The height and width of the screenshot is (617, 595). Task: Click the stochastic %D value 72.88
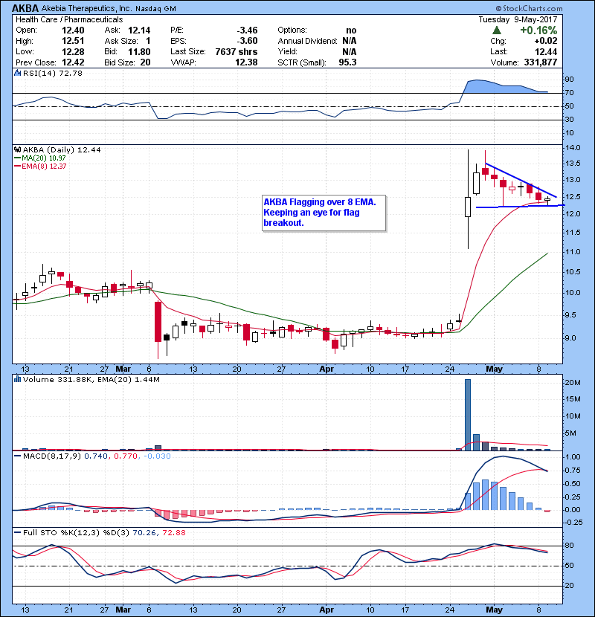[173, 533]
